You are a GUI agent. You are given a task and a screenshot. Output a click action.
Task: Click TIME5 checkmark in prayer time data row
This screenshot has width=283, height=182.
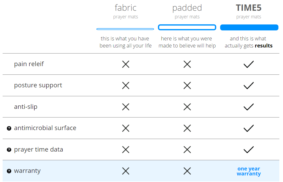click(x=249, y=149)
